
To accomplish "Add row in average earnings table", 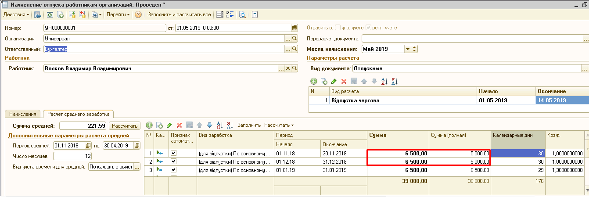I will coord(149,125).
